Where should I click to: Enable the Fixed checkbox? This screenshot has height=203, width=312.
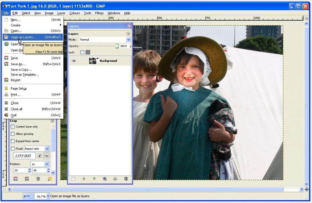[x=12, y=149]
